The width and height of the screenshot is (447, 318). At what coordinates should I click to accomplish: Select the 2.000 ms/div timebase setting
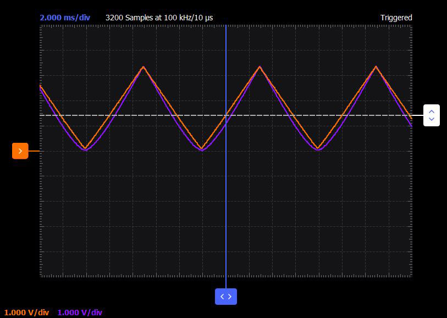tap(65, 18)
